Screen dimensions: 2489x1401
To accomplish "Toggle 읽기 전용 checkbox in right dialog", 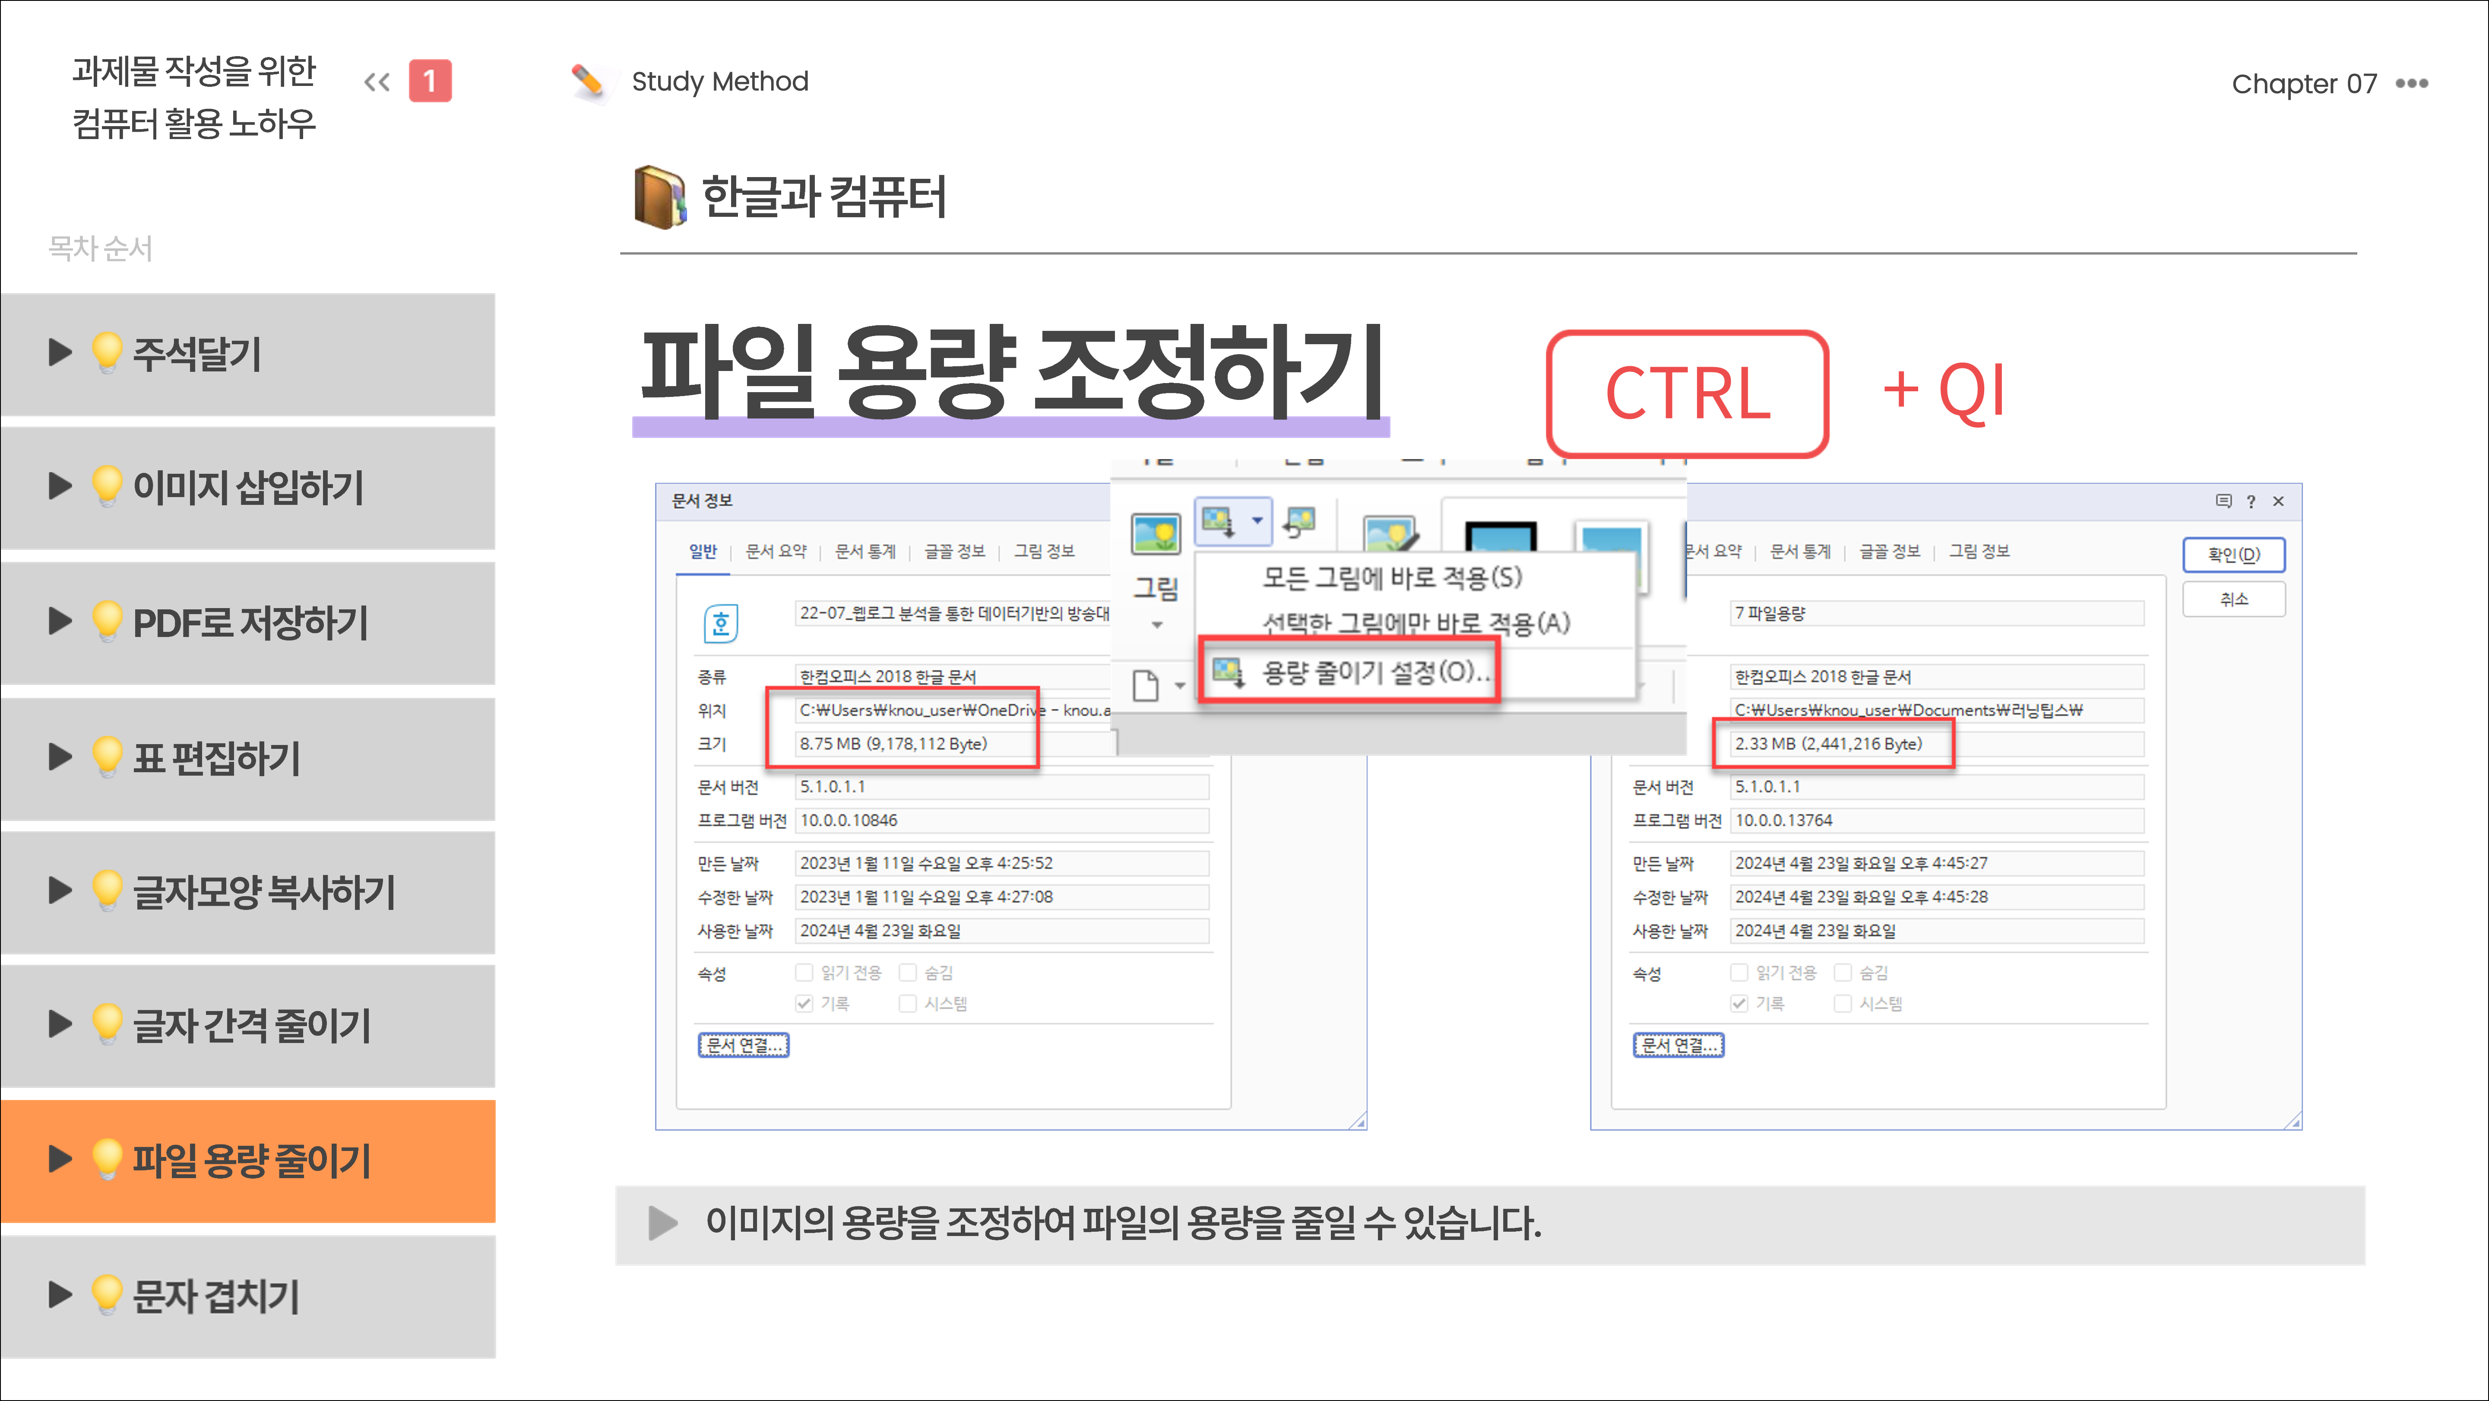I will [1739, 972].
